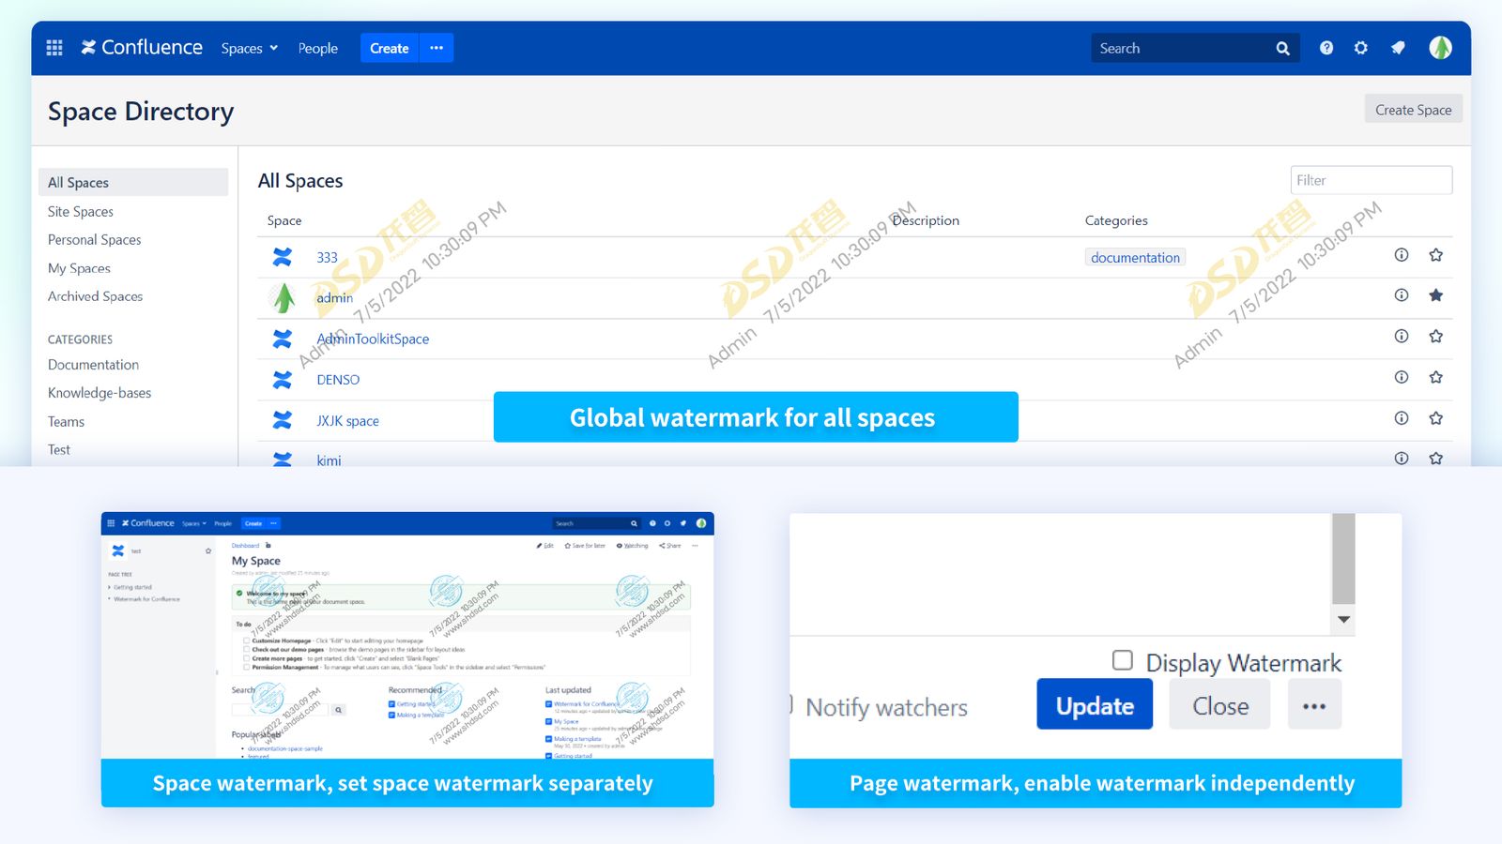Enable the Display Watermark checkbox

coord(1123,660)
